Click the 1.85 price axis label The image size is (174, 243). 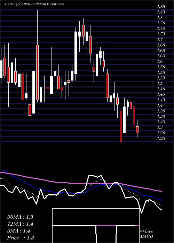(x=161, y=7)
